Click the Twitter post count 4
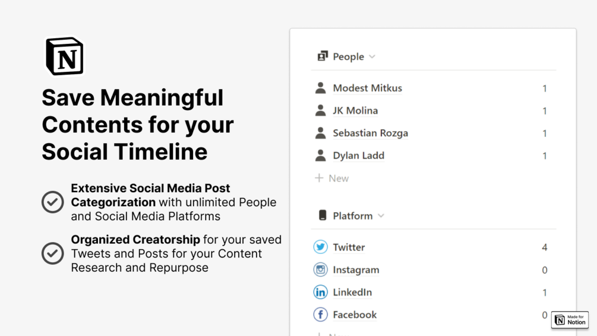 tap(544, 247)
